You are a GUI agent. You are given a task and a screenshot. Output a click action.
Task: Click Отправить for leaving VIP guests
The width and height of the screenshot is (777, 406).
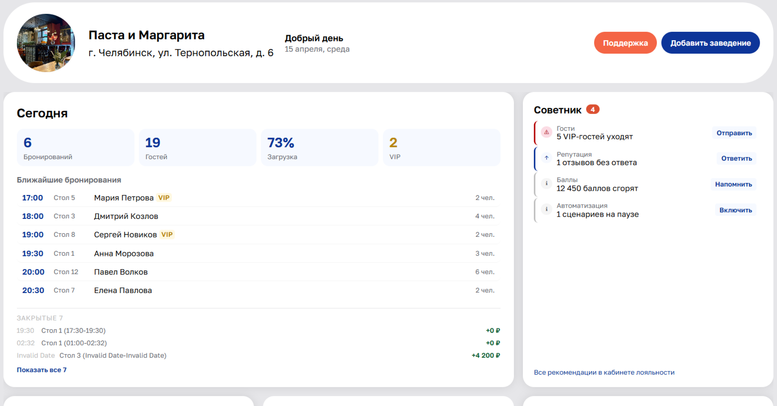coord(734,133)
